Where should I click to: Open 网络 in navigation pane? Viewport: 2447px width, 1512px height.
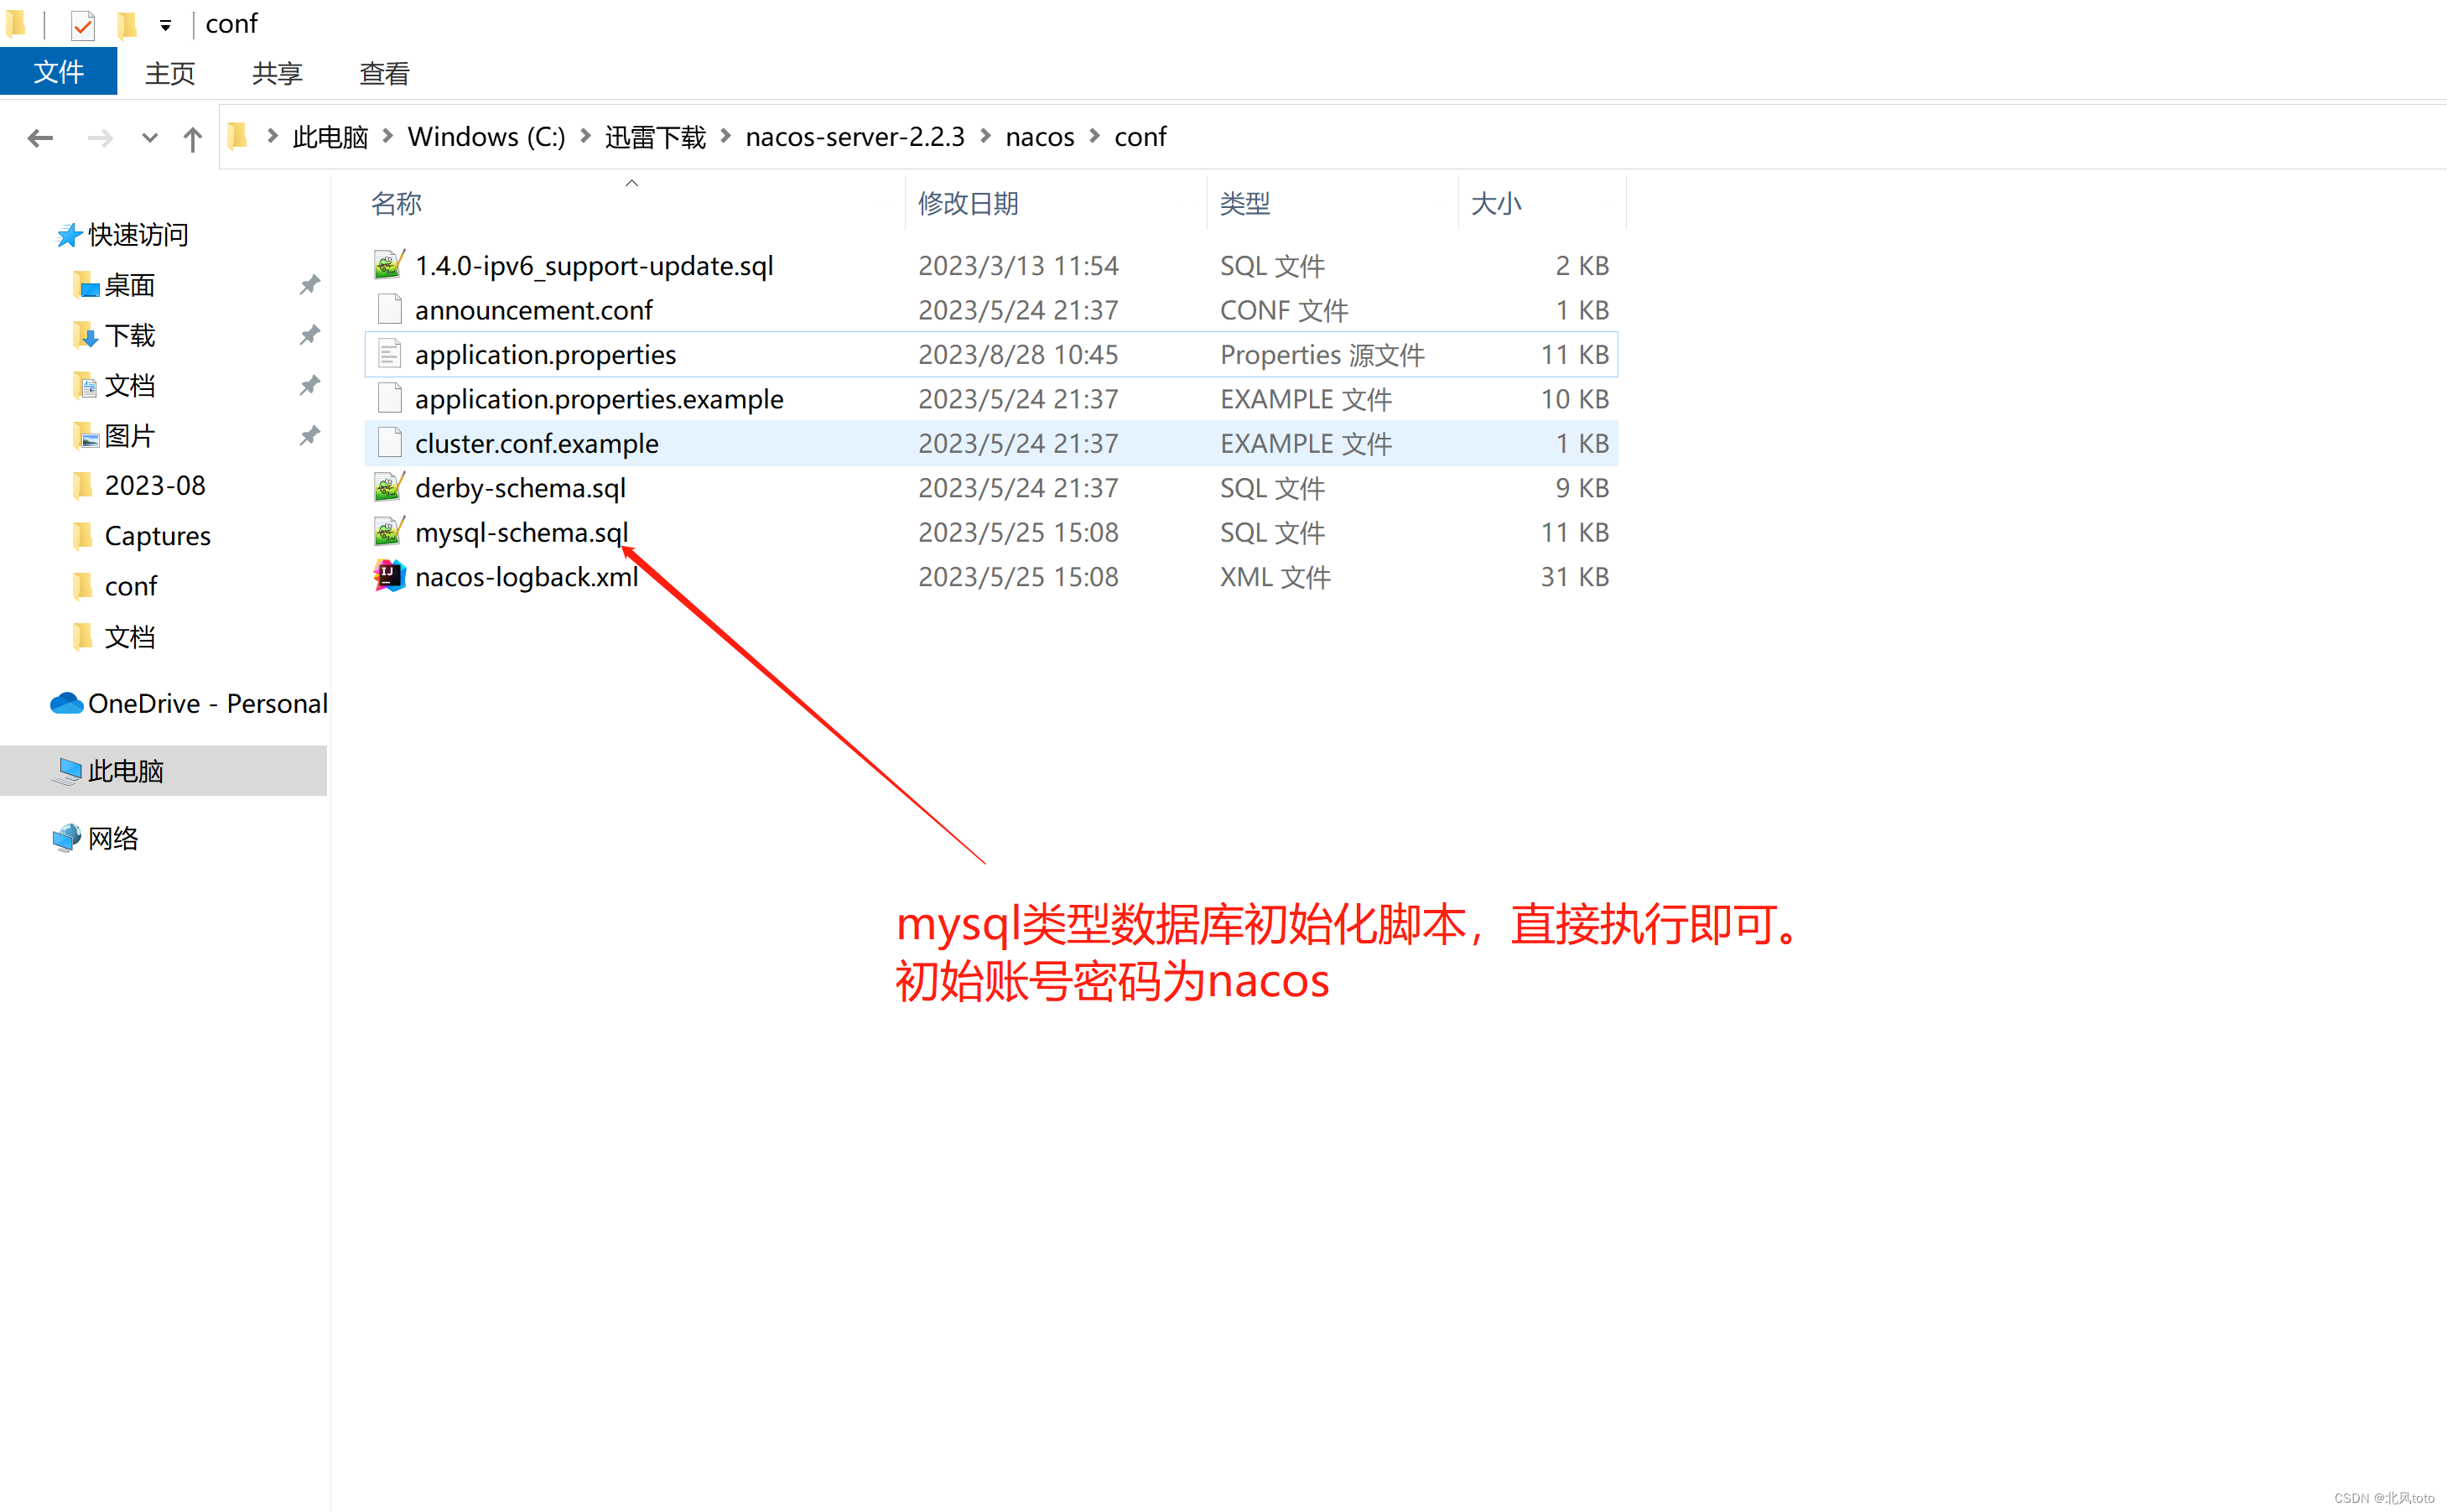click(x=113, y=838)
